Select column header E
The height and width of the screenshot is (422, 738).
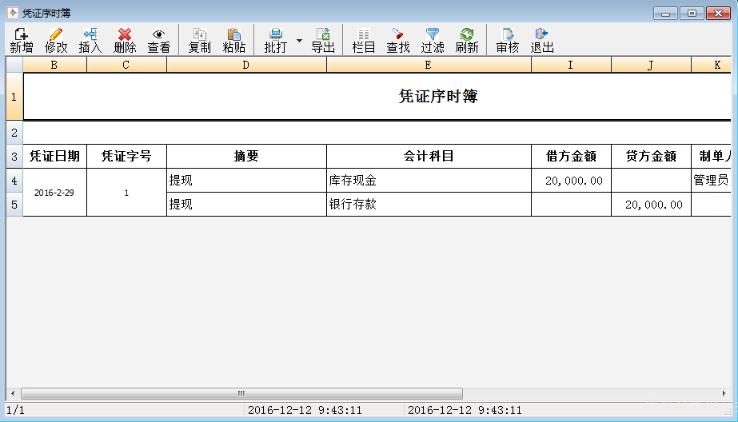coord(429,65)
